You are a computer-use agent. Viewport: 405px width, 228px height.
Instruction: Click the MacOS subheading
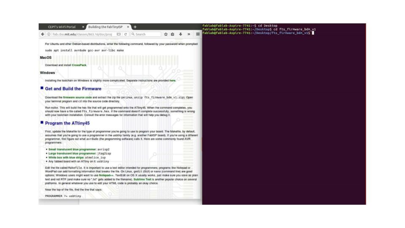point(46,58)
